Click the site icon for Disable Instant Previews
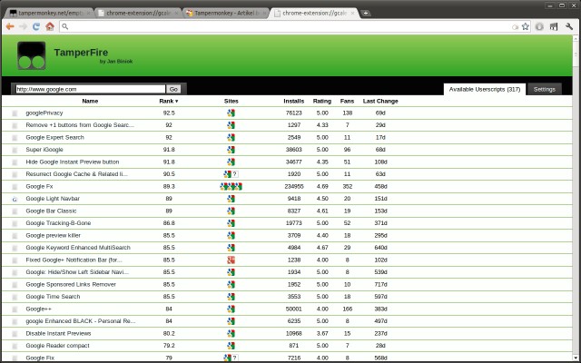Viewport: 581px width, 363px height. coord(231,333)
